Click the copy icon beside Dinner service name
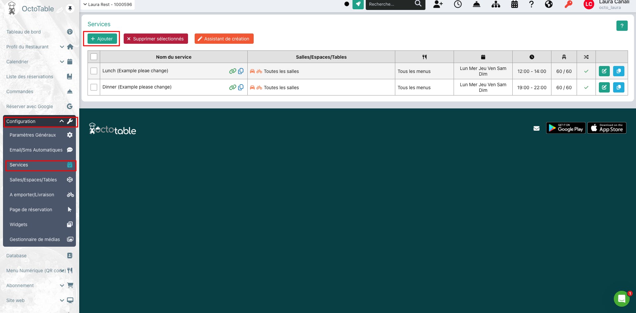Screen dimensions: 636x313 point(241,87)
